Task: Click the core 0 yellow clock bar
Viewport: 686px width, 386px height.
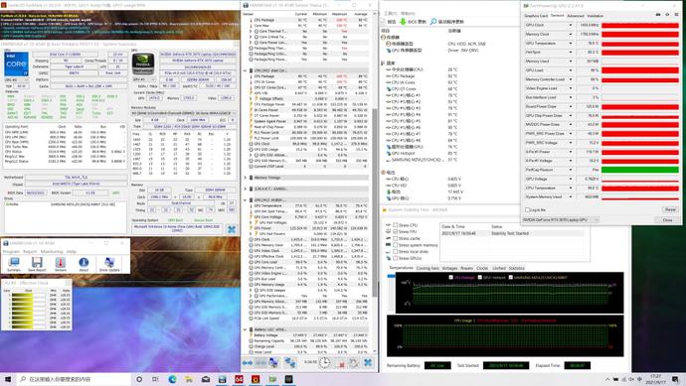Action: [x=22, y=296]
